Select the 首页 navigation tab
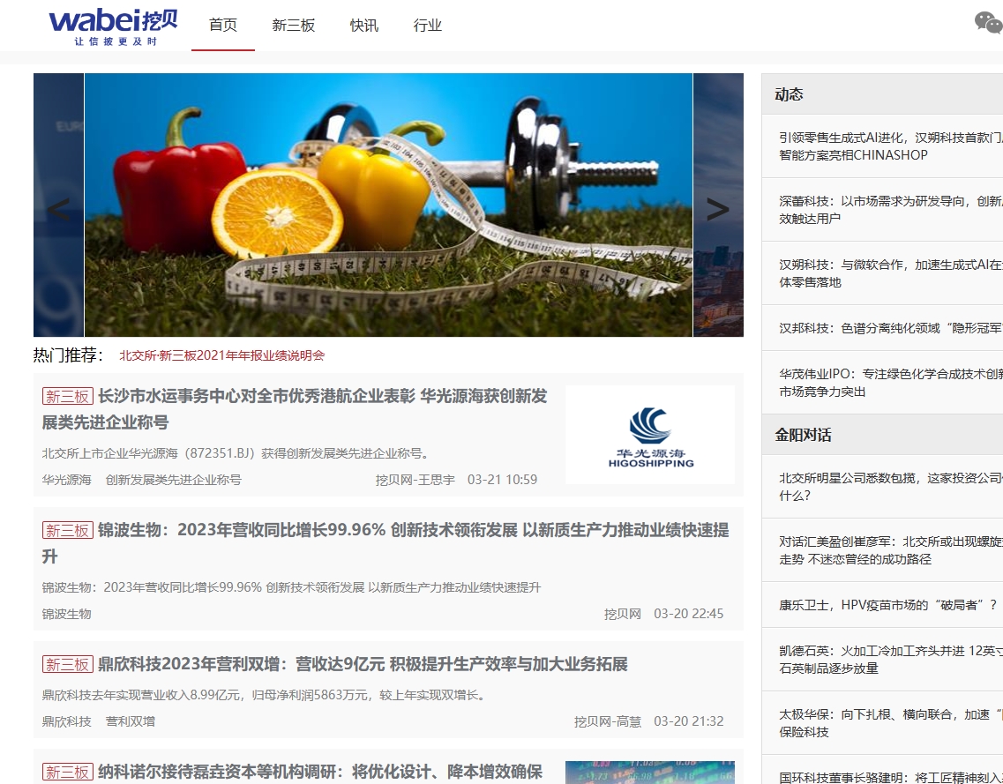Screen dimensions: 1003x784 221,26
